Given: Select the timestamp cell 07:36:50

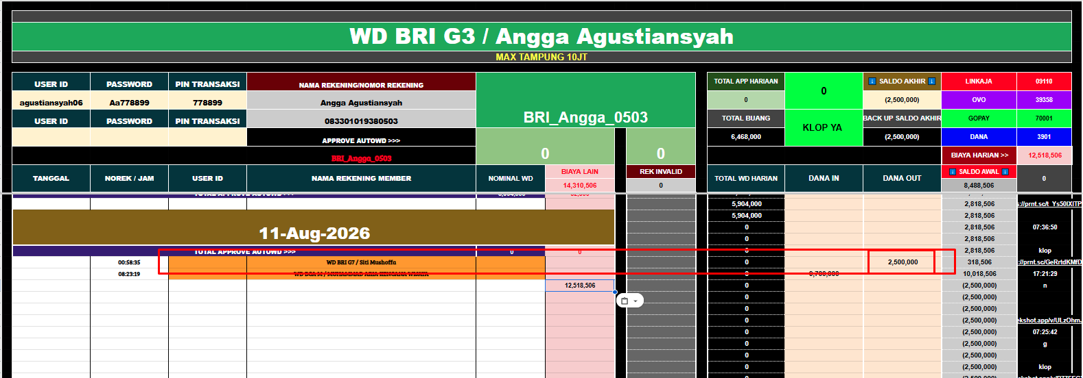Looking at the screenshot, I should pyautogui.click(x=1044, y=227).
